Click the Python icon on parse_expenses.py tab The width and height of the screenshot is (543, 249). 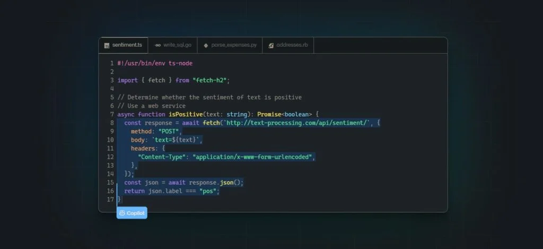coord(206,46)
